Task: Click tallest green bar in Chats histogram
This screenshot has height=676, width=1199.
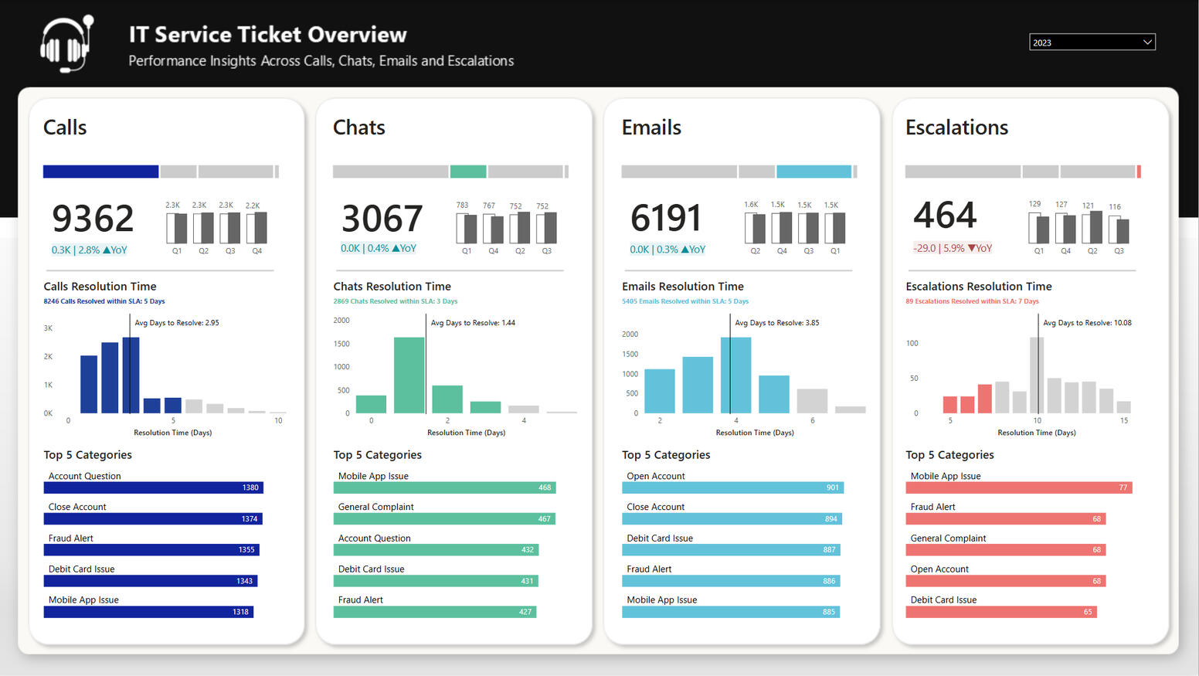Action: click(409, 375)
